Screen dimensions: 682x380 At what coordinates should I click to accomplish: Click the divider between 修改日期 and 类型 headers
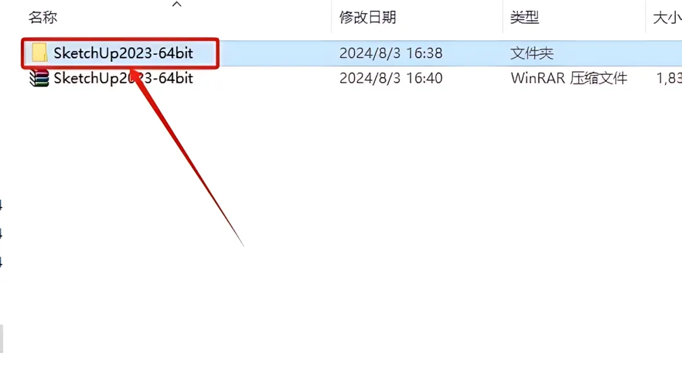pos(503,16)
